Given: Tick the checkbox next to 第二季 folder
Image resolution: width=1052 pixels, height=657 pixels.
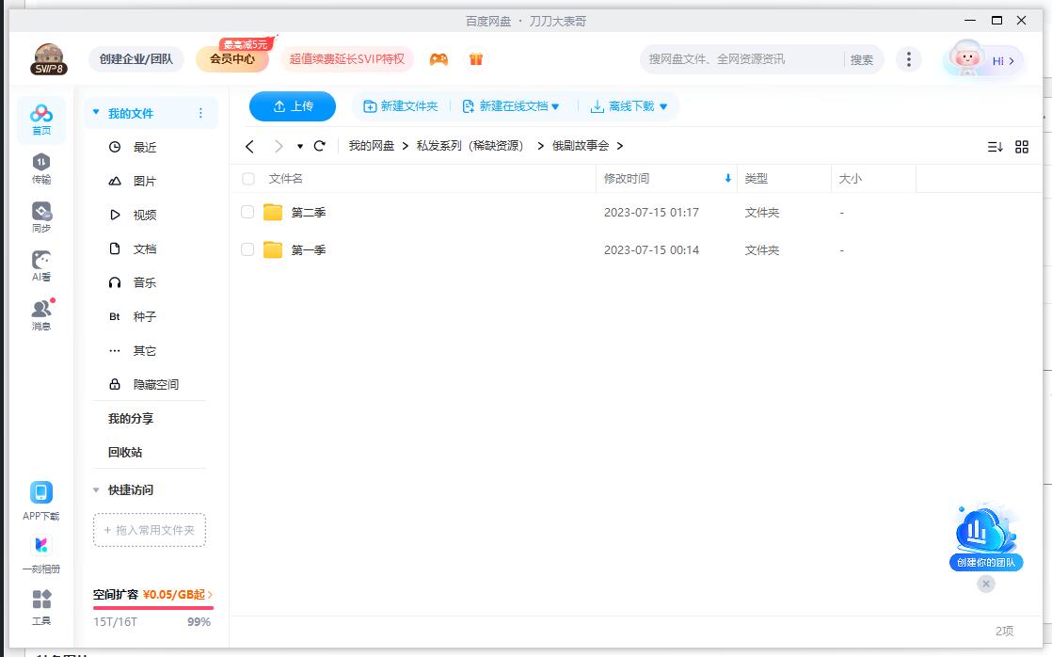Looking at the screenshot, I should [247, 212].
